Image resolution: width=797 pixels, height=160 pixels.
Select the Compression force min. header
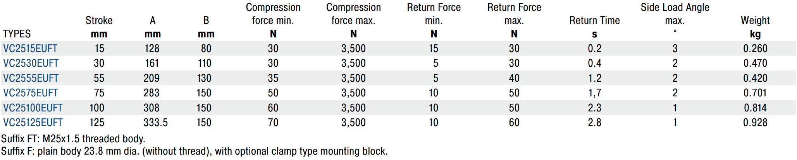(273, 14)
